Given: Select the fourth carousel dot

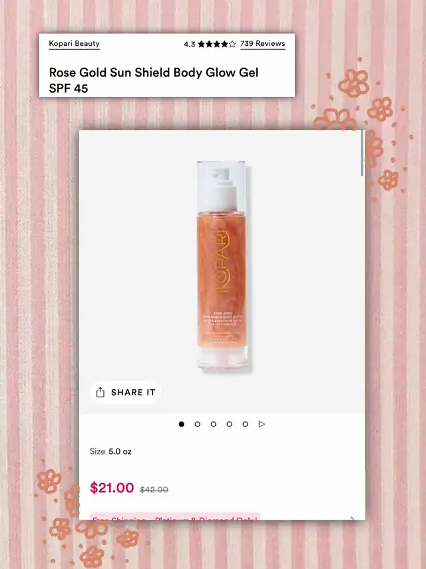Looking at the screenshot, I should tap(230, 424).
